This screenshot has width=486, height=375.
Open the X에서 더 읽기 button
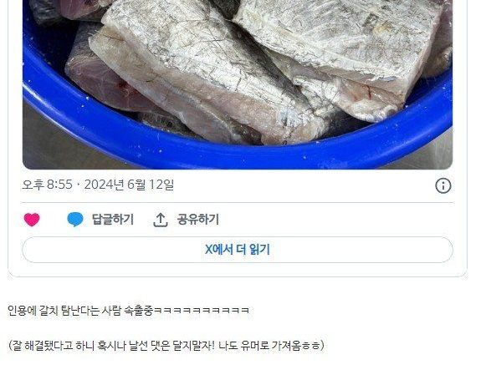coord(238,250)
